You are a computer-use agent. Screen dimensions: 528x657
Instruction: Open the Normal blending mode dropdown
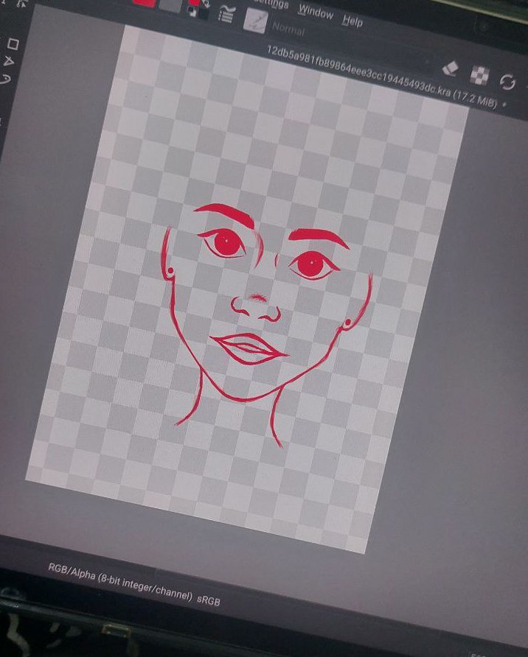288,29
